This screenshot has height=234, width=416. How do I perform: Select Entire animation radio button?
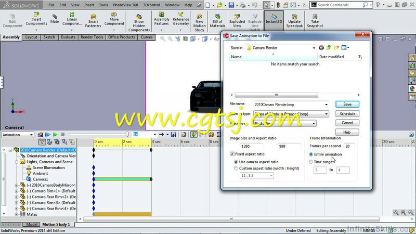click(311, 154)
